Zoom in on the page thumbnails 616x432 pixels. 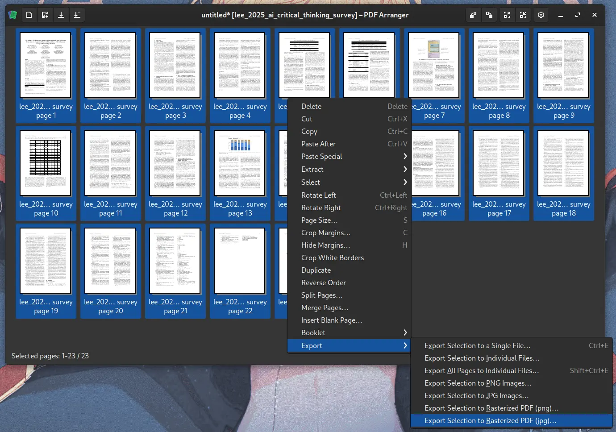[x=507, y=15]
